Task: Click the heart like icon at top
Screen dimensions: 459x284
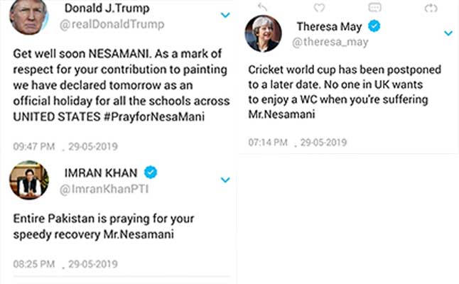Action: 318,6
